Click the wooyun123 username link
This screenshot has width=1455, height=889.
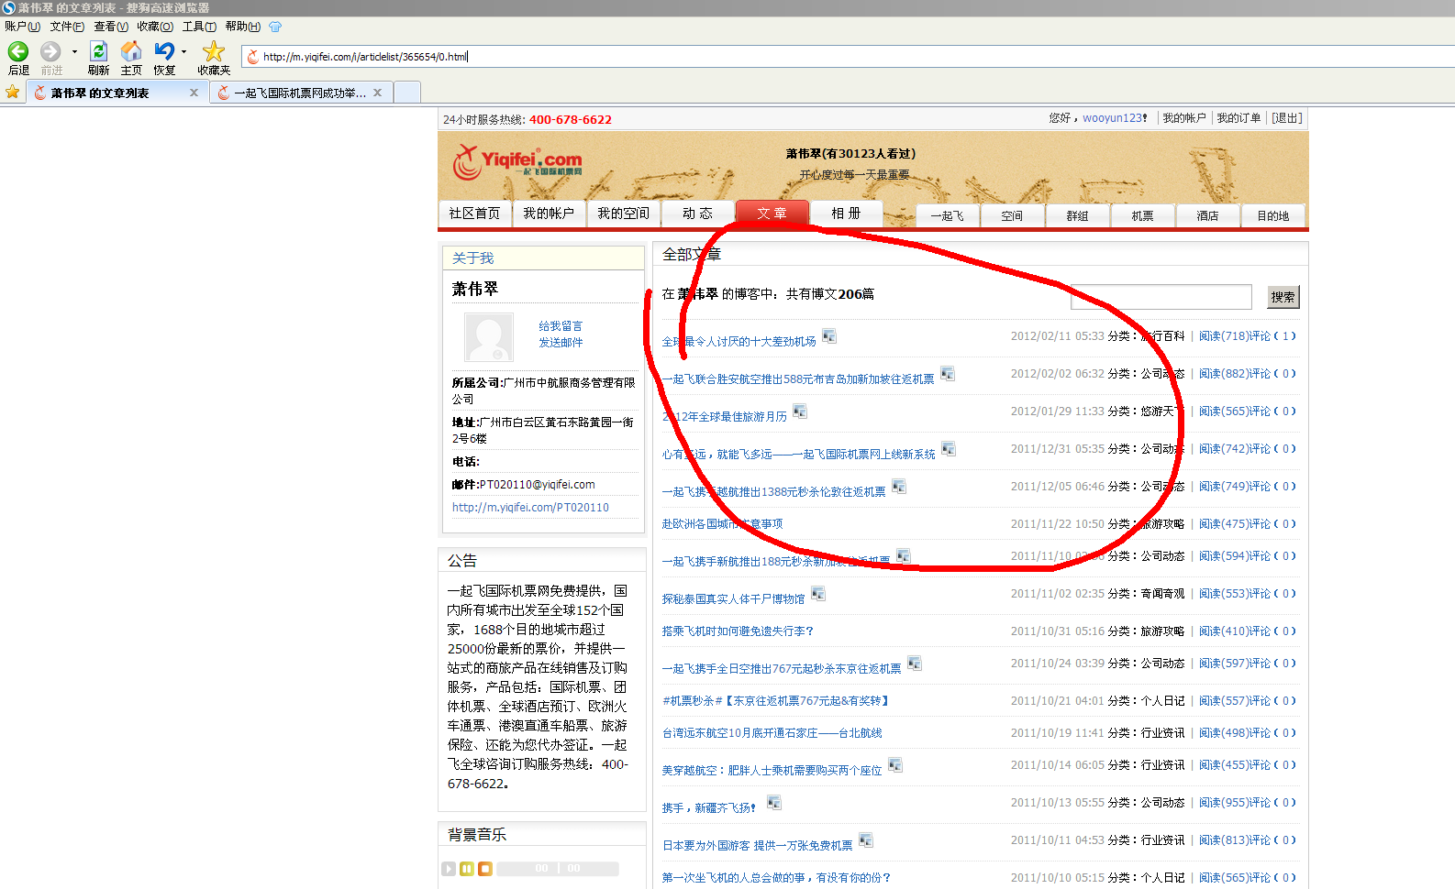(1113, 118)
